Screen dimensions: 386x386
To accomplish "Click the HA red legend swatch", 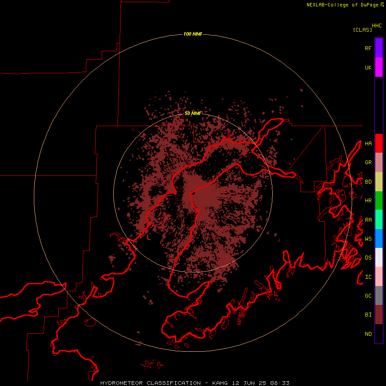I will pos(379,143).
